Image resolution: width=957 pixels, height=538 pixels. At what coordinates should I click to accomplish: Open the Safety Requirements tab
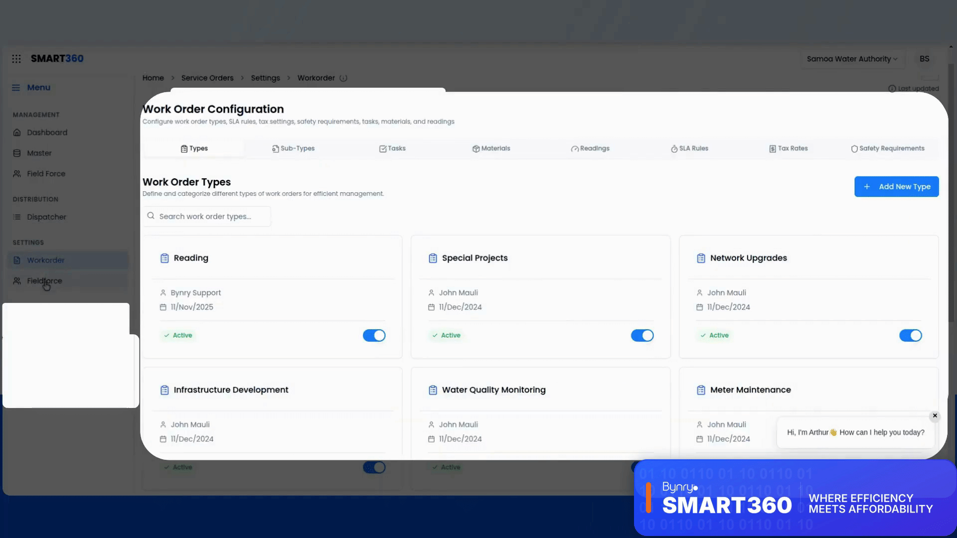click(887, 148)
